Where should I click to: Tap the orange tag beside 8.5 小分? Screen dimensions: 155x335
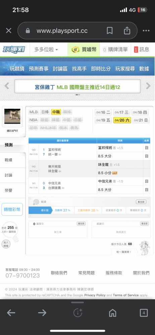[x=114, y=173]
